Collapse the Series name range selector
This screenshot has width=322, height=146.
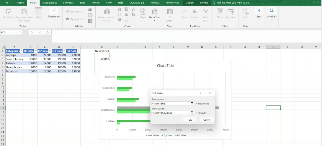point(192,104)
